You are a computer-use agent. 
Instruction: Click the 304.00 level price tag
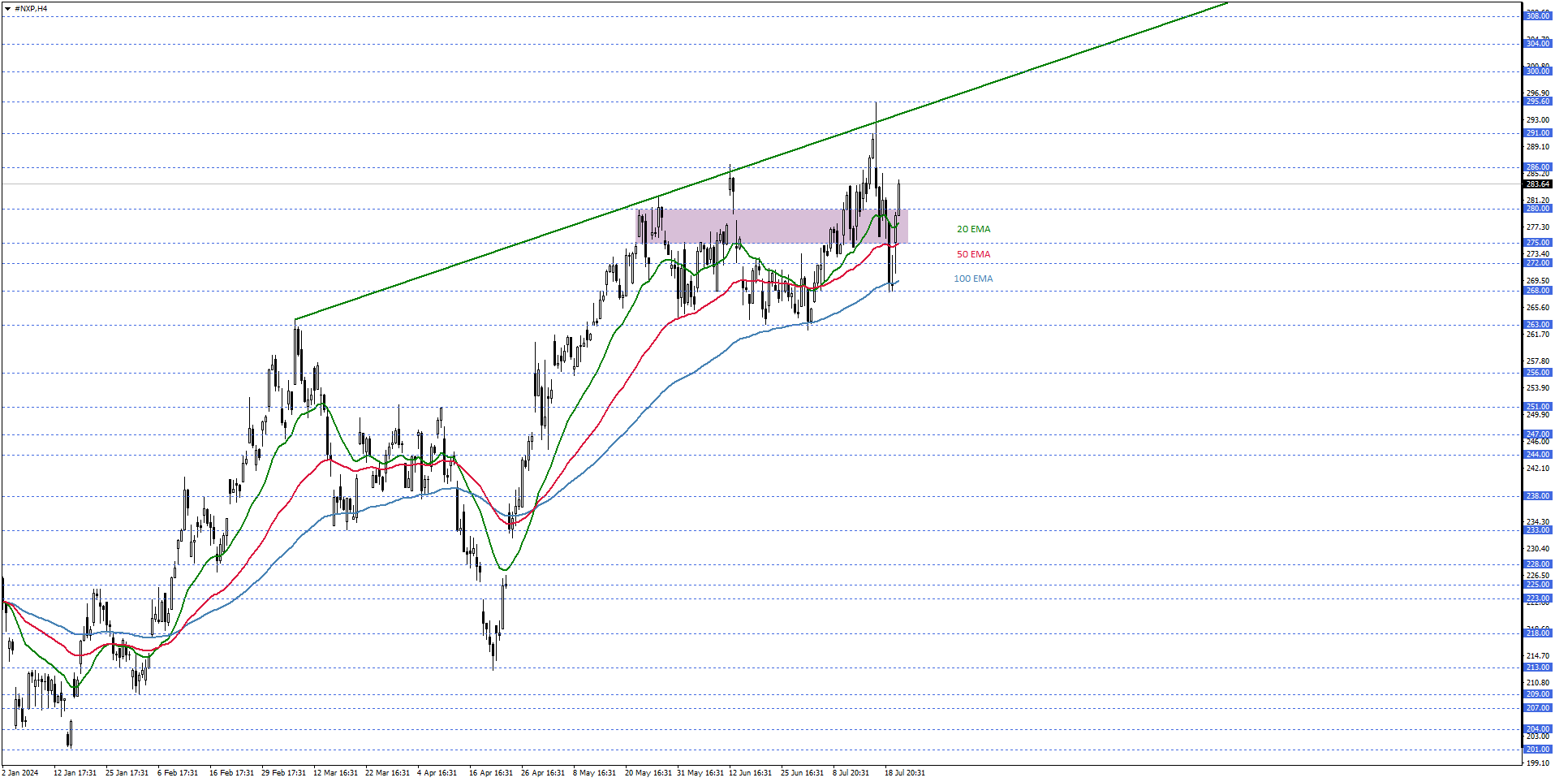tap(1538, 44)
